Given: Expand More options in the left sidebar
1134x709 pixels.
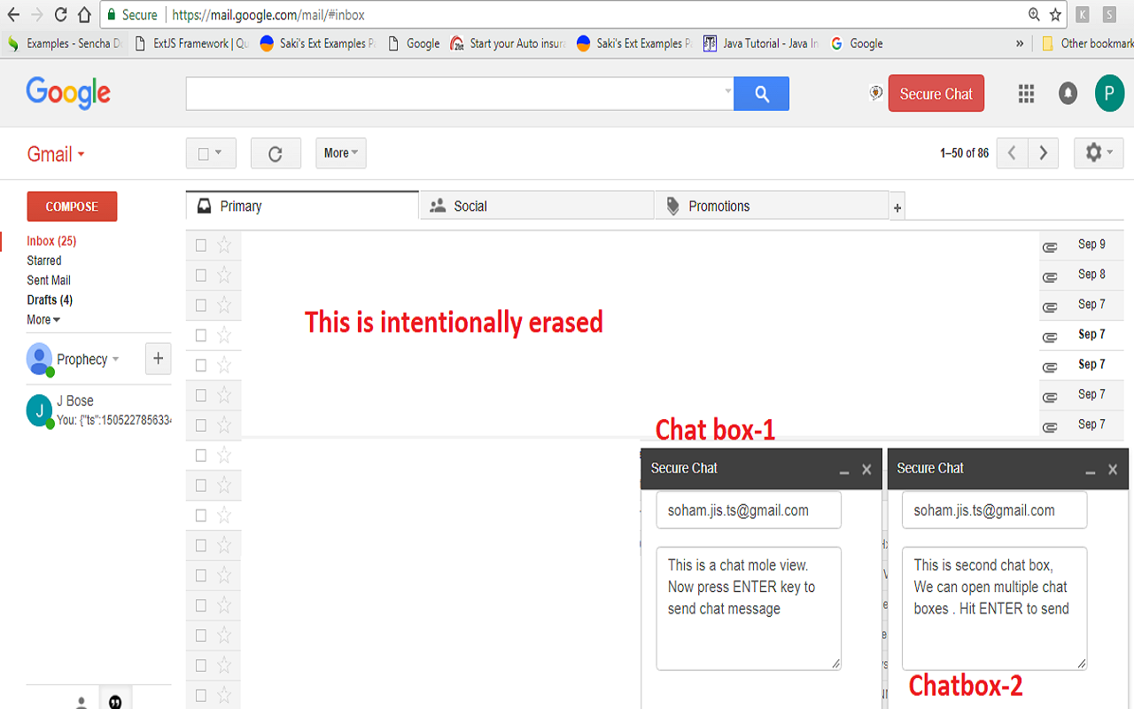Looking at the screenshot, I should [x=43, y=319].
